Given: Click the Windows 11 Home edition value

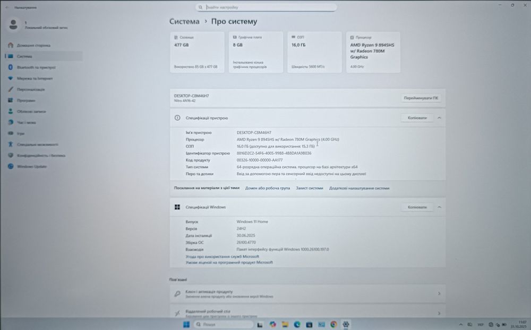Looking at the screenshot, I should tap(252, 221).
